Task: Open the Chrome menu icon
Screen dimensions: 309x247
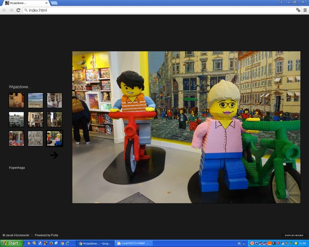Action: tap(305, 10)
